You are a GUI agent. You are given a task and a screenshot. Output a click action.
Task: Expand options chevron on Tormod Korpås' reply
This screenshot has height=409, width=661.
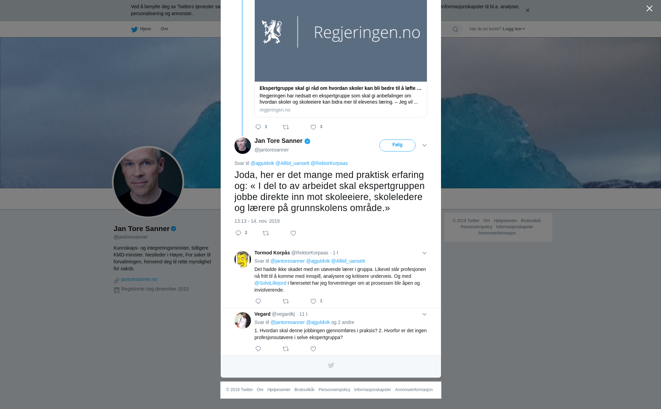[x=424, y=253]
